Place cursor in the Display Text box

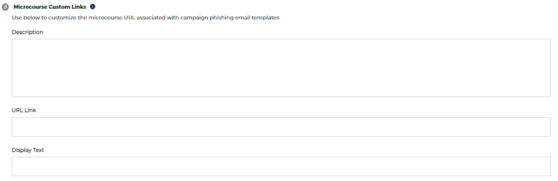coord(281,166)
